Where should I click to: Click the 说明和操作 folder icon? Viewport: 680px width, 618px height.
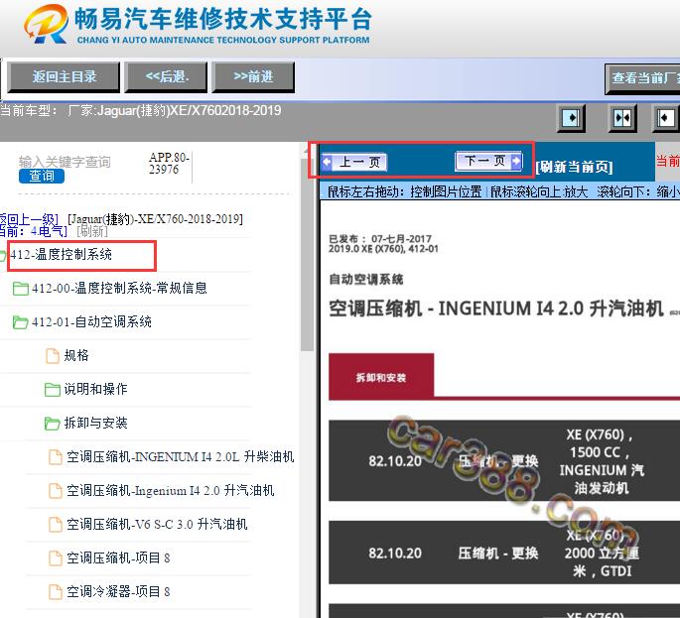coord(52,389)
